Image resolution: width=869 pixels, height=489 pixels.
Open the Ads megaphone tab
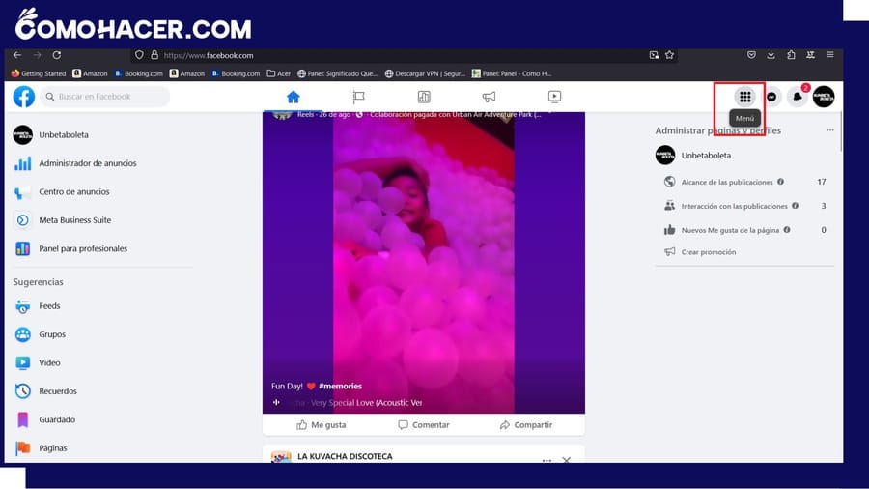[489, 97]
